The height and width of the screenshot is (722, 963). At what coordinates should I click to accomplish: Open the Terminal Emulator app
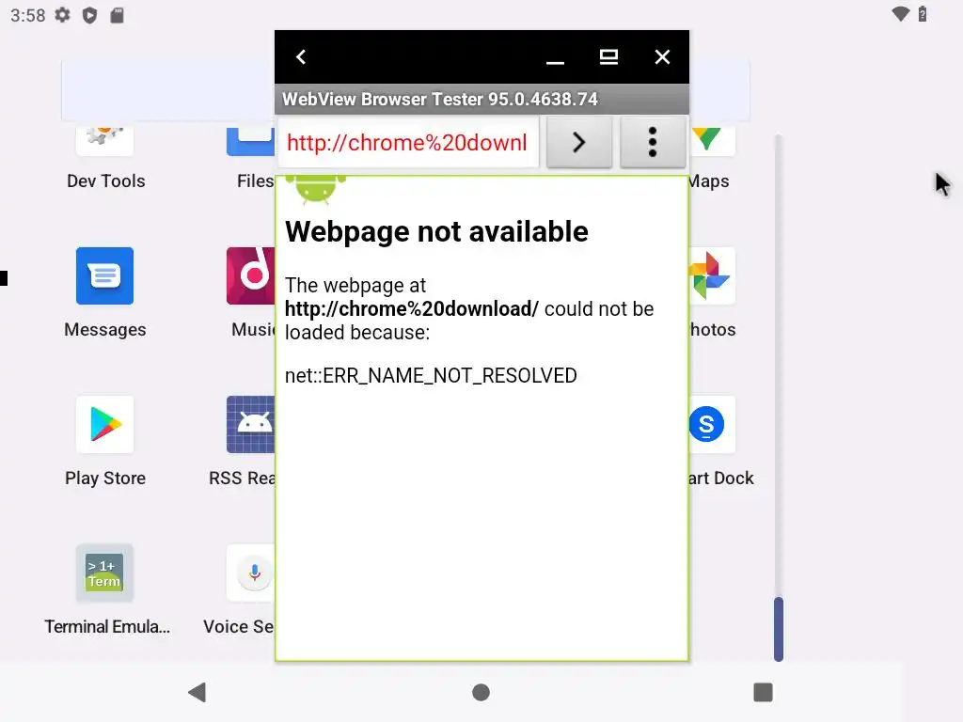coord(105,573)
